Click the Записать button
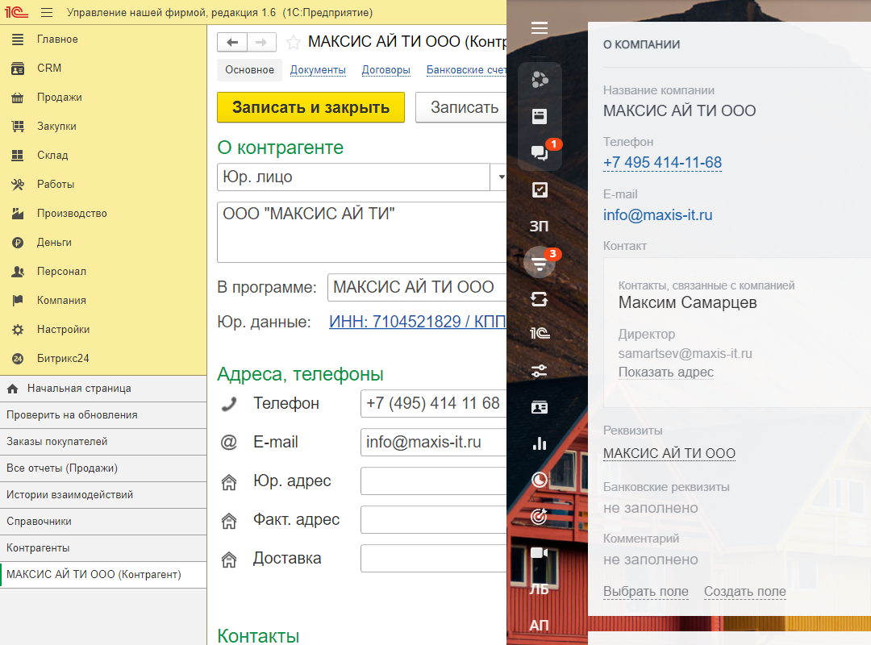Screen dimensions: 871x645 pos(461,107)
